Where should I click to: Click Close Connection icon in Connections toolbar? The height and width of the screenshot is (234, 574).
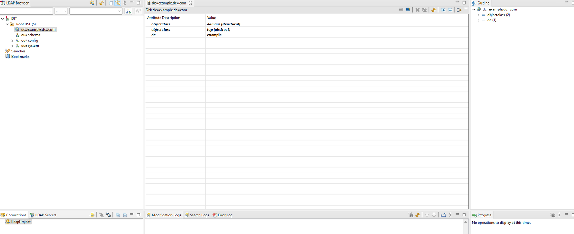click(x=108, y=215)
